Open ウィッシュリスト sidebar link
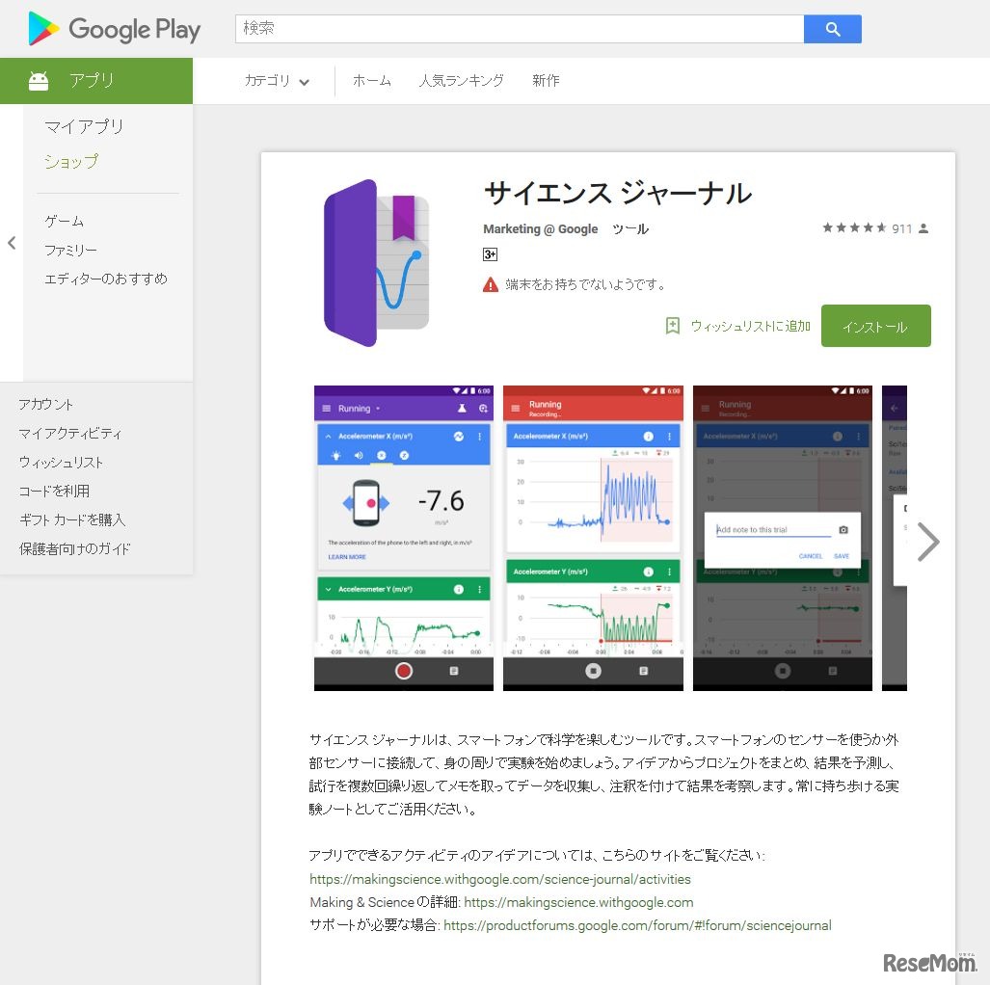The height and width of the screenshot is (985, 990). [x=61, y=463]
